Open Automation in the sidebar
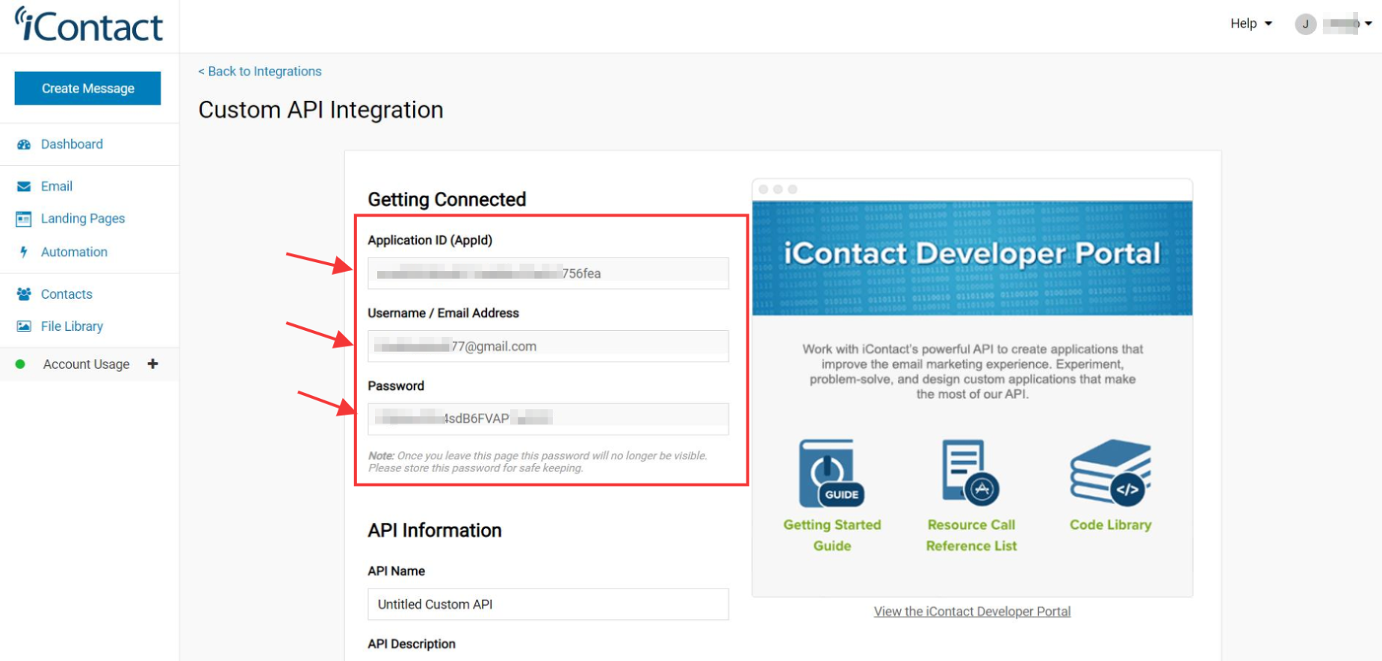1382x661 pixels. click(74, 252)
